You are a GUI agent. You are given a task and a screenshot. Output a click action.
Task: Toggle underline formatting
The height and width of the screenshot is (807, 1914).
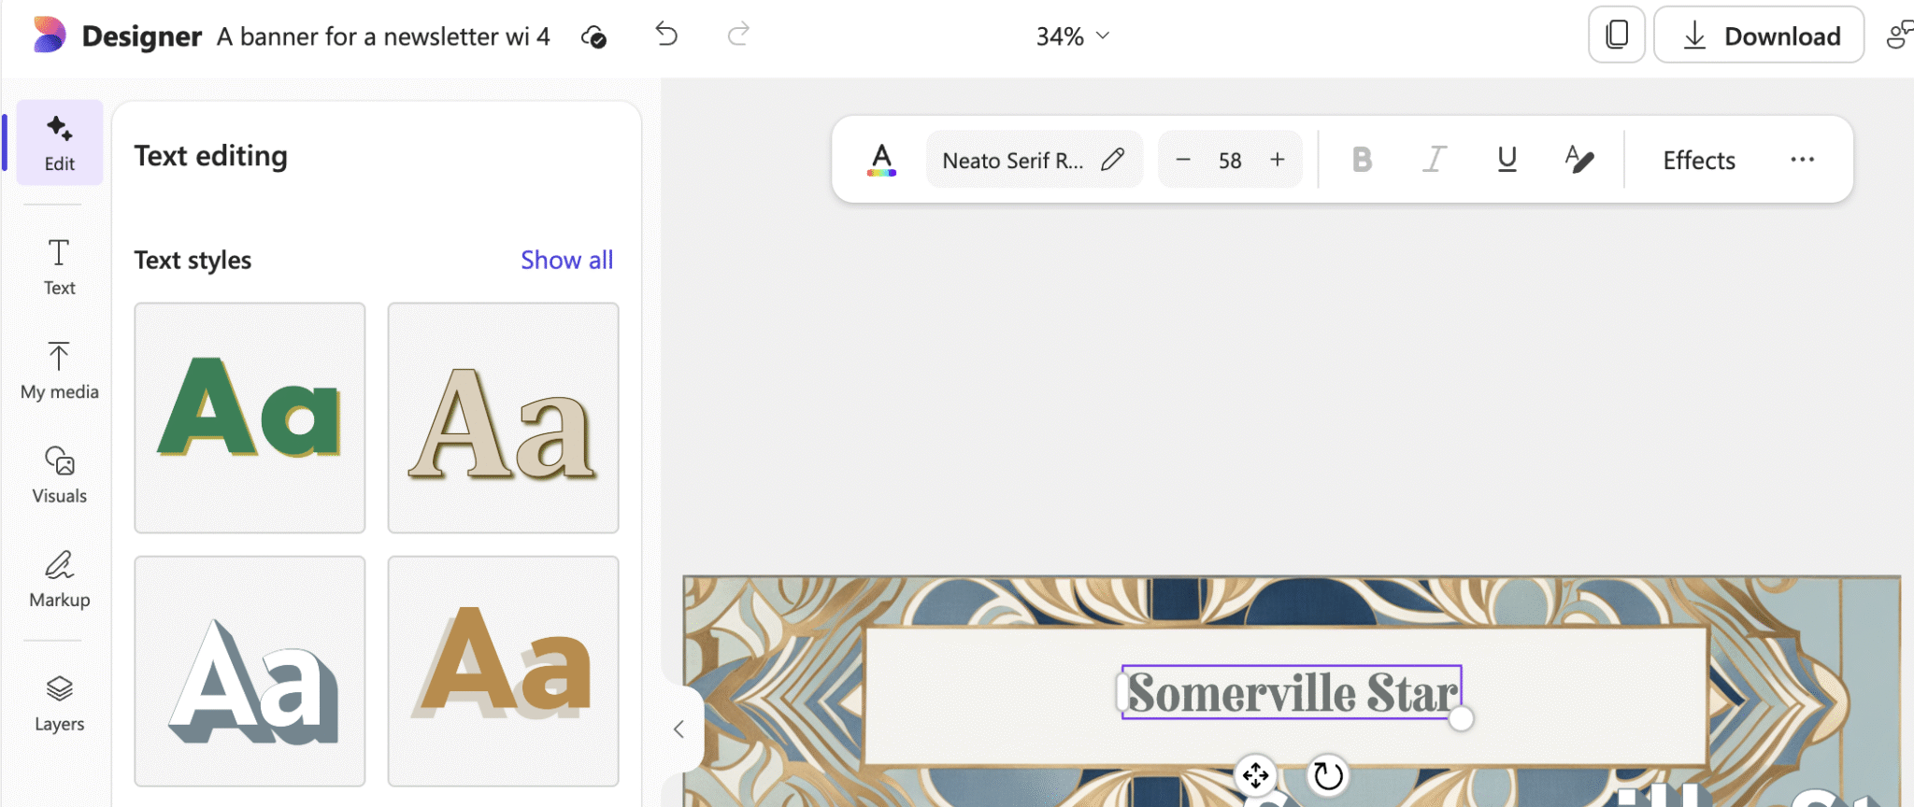[1507, 160]
